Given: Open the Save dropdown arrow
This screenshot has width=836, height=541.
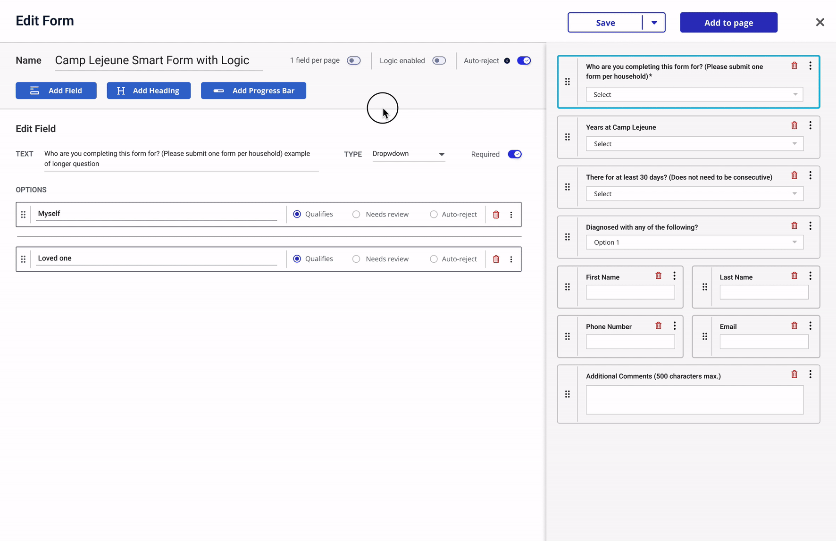Looking at the screenshot, I should [654, 23].
